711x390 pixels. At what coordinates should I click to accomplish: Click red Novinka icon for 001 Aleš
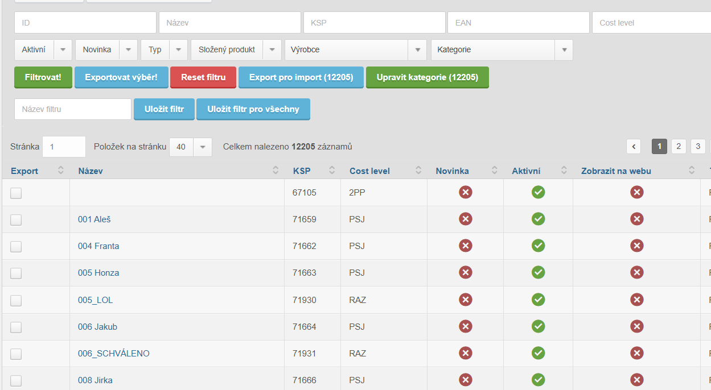pyautogui.click(x=466, y=219)
